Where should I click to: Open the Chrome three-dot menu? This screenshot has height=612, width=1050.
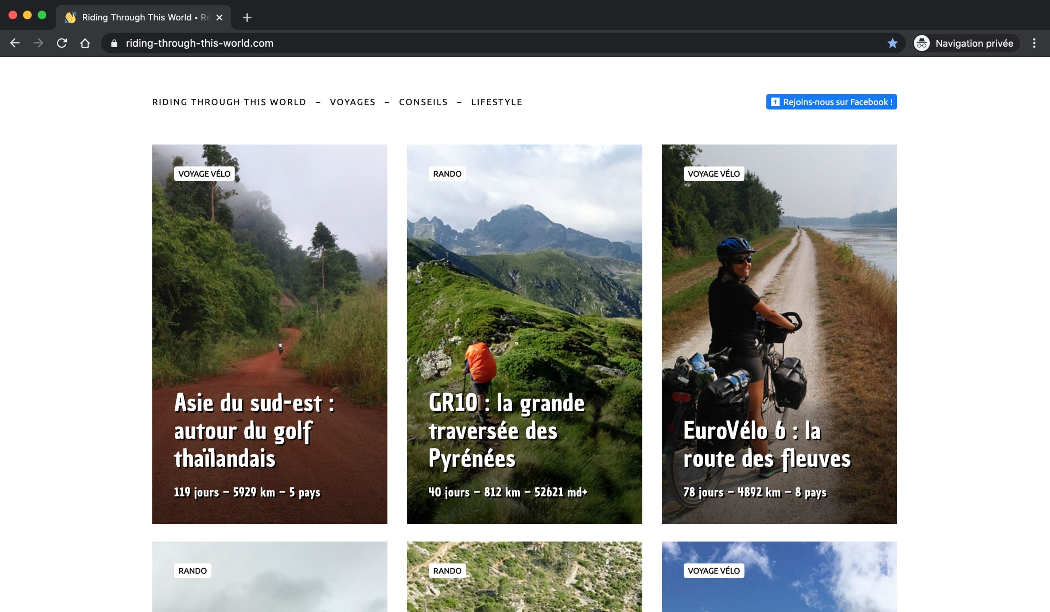[1034, 43]
